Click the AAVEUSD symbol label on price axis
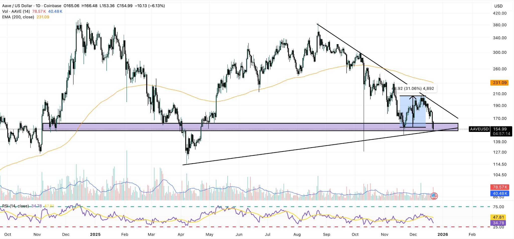This screenshot has width=514, height=239. coord(479,129)
